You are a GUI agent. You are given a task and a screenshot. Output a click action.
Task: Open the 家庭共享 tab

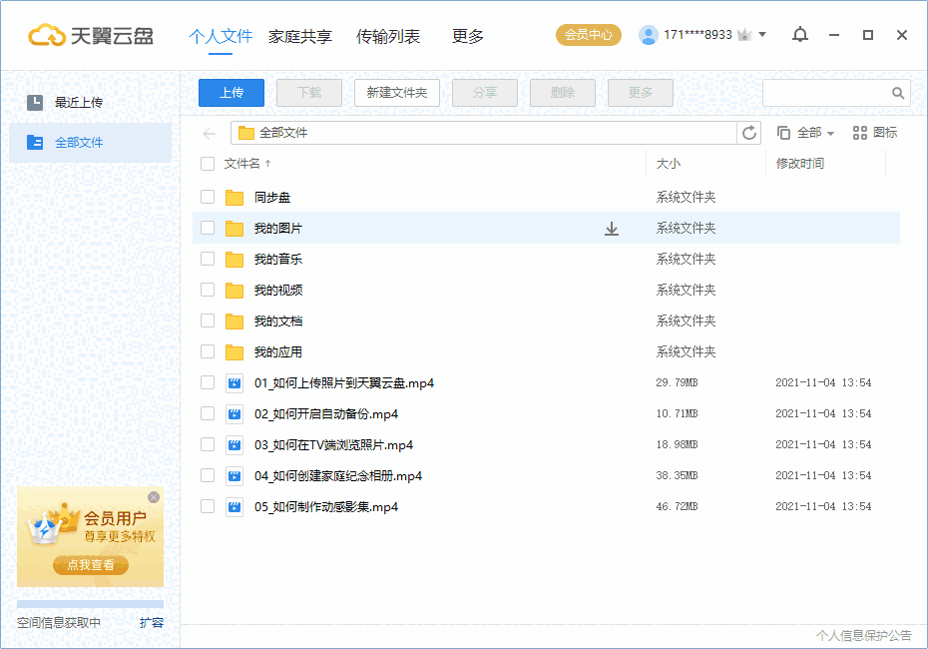tap(299, 35)
